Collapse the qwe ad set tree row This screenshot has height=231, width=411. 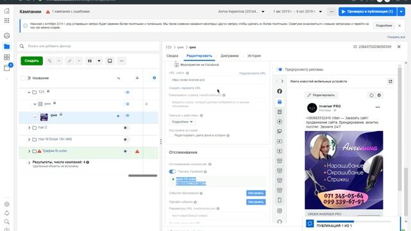pos(35,104)
